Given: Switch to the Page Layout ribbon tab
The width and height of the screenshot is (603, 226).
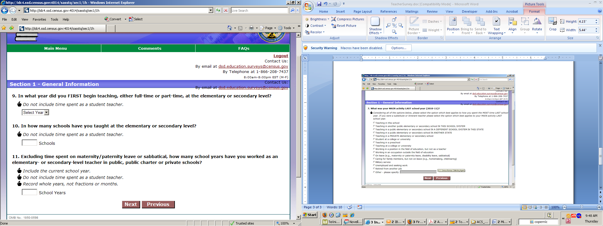Looking at the screenshot, I should click(362, 11).
